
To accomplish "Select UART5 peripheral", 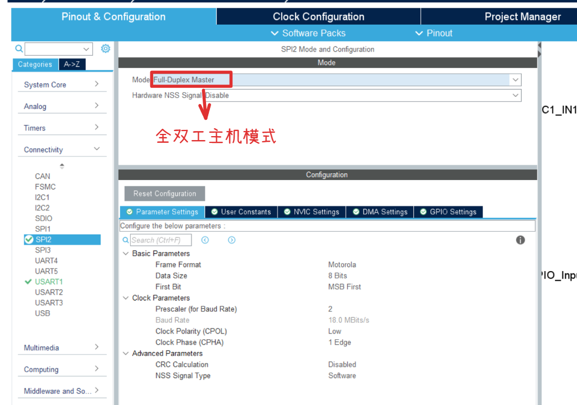I will coord(46,271).
